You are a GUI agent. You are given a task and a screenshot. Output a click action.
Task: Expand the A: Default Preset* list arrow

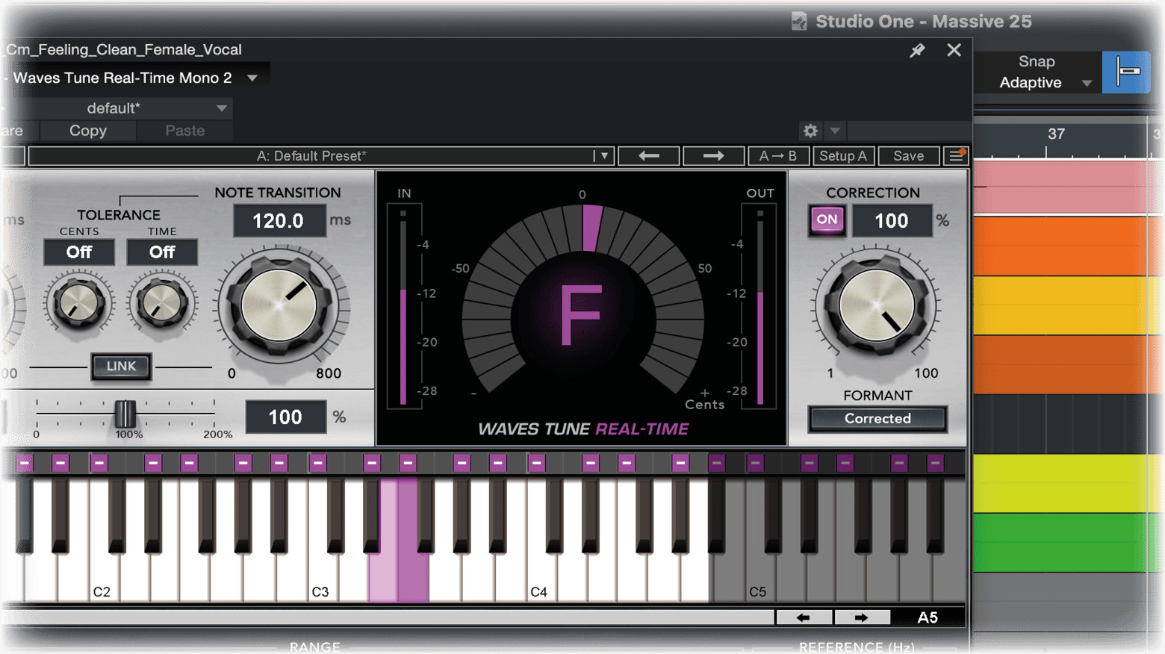(604, 156)
